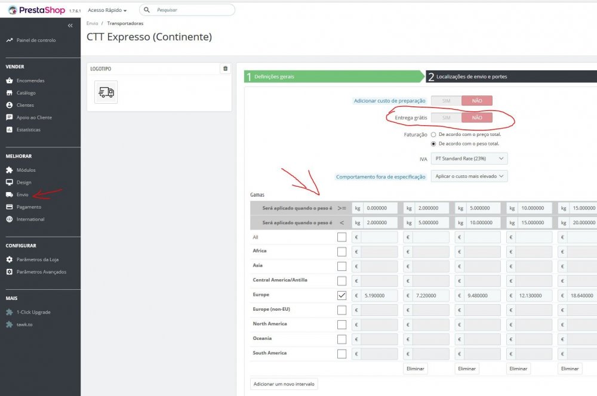
Task: Click Eliminar under the 15.000000 kg range
Action: pyautogui.click(x=570, y=369)
